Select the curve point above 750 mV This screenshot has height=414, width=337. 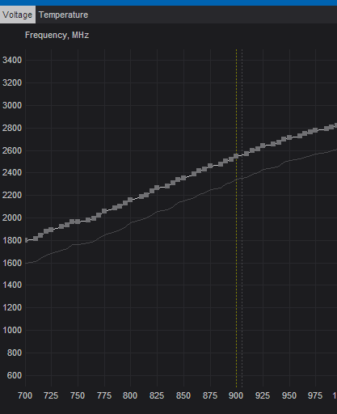[78, 222]
